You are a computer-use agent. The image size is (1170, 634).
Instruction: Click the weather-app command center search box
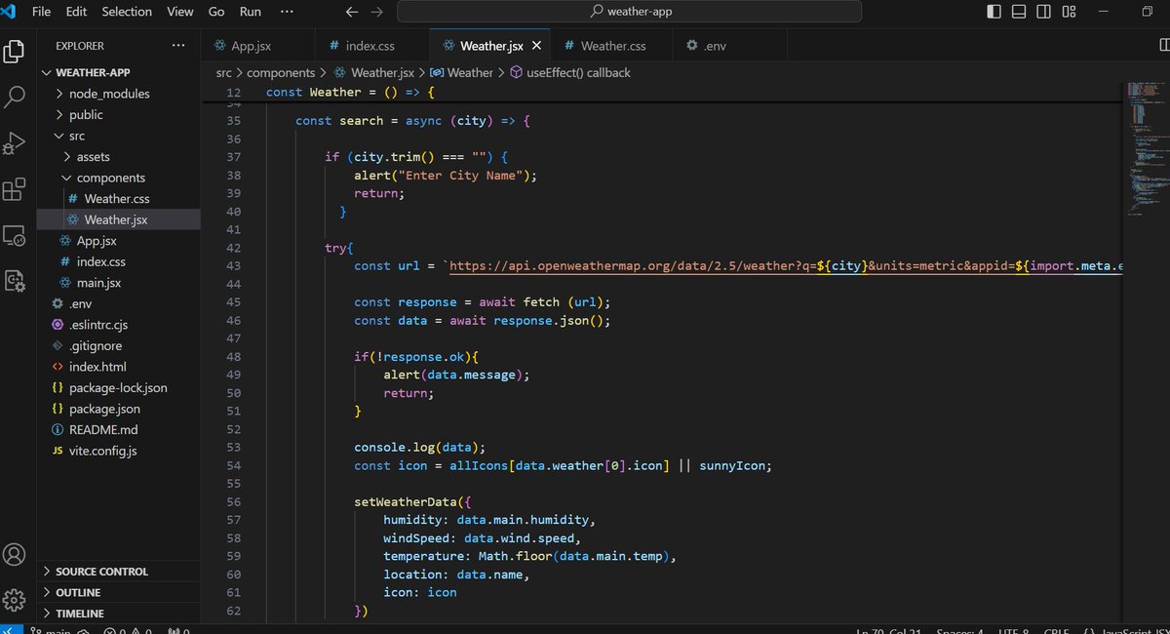(x=629, y=12)
